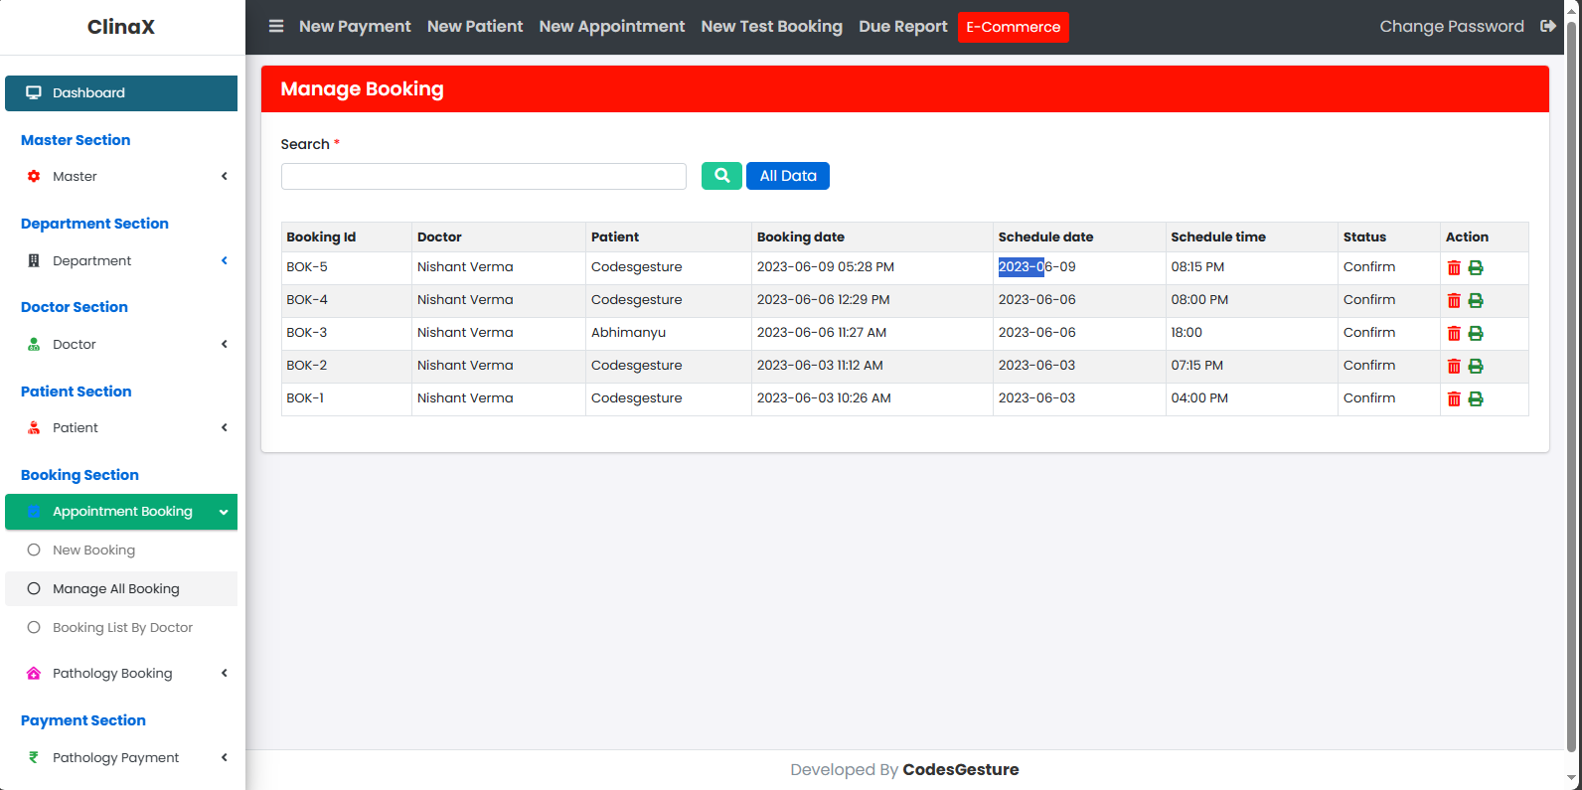Open New Payment from top navigation
The image size is (1582, 790).
point(355,27)
